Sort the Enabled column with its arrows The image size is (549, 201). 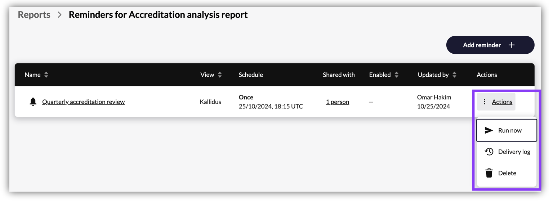click(396, 75)
